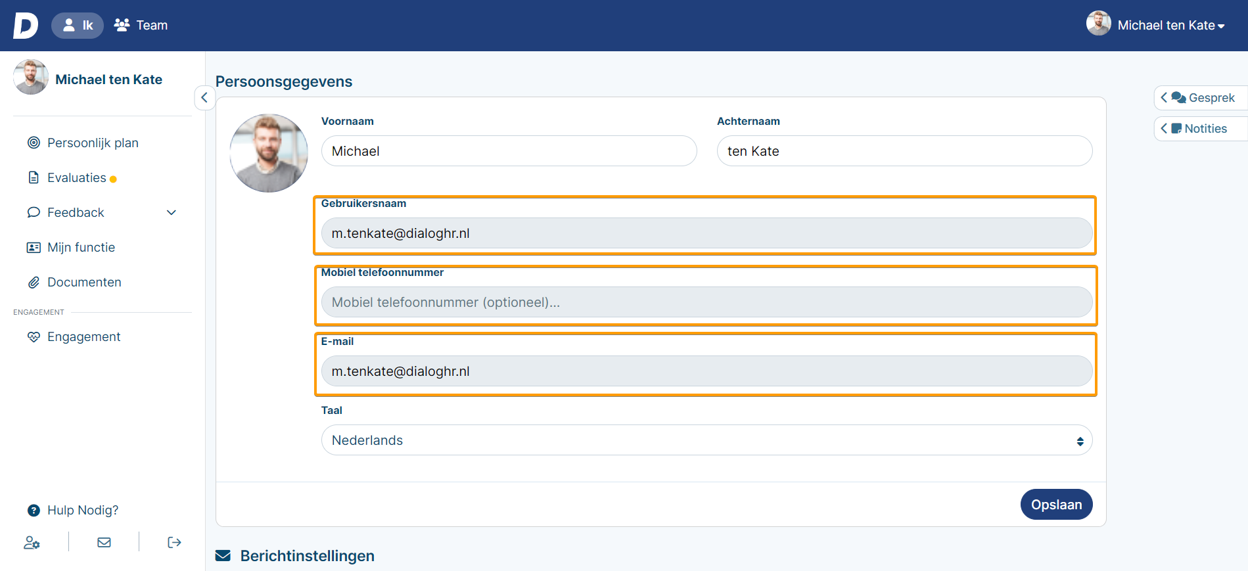Click the sidebar profile photo

[31, 77]
